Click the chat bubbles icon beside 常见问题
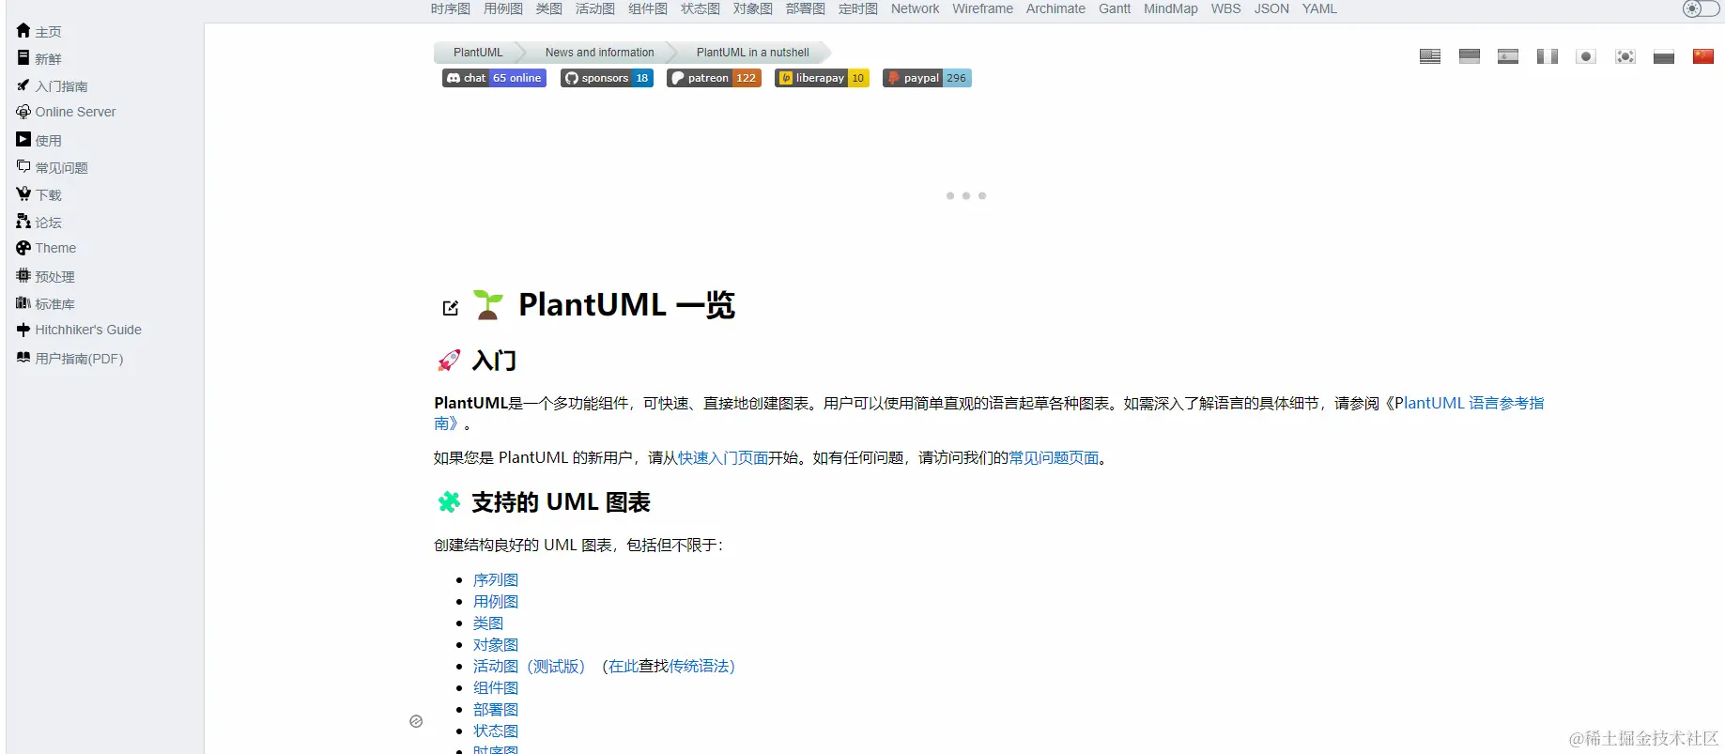The width and height of the screenshot is (1725, 754). click(x=23, y=166)
